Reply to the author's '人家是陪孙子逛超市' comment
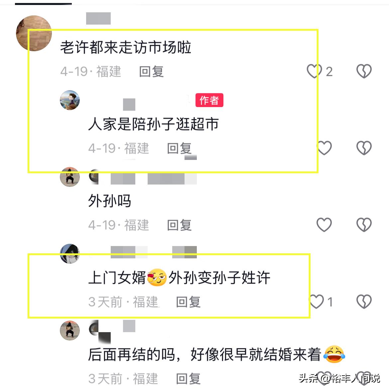This screenshot has height=392, width=389. tap(179, 149)
